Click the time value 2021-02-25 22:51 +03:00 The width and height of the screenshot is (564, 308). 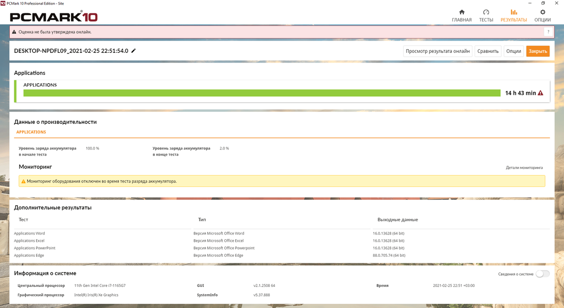[453, 286]
